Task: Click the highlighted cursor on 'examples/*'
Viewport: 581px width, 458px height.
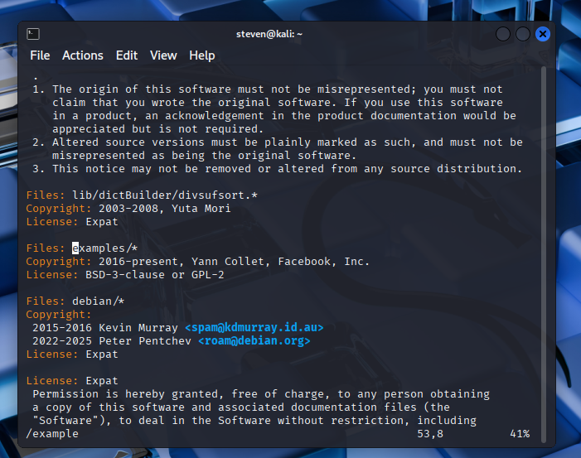Action: [x=75, y=248]
